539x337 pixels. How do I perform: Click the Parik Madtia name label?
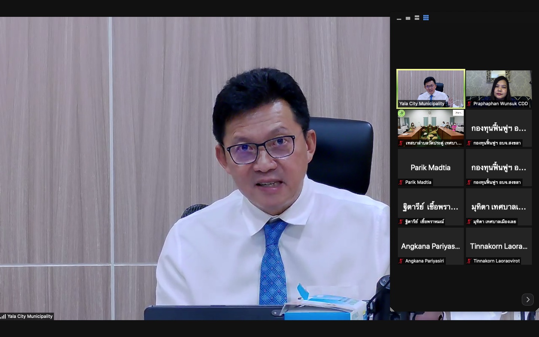coord(418,182)
